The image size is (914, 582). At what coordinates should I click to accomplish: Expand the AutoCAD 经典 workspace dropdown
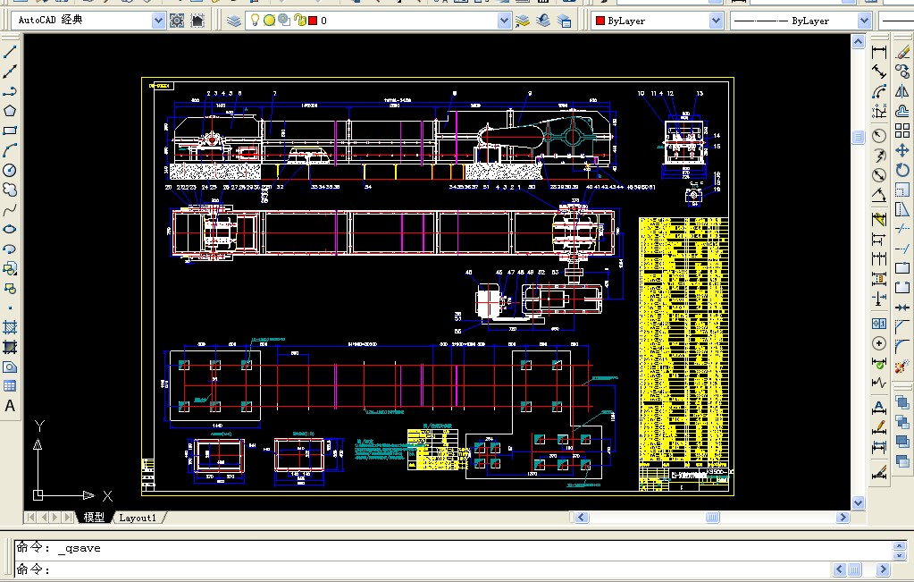point(158,21)
